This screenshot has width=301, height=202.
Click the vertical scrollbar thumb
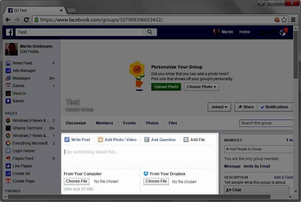coord(296,55)
